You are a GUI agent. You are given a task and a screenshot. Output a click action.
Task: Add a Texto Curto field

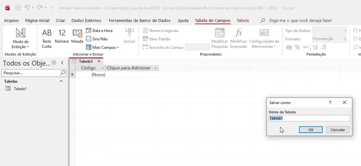point(47,38)
